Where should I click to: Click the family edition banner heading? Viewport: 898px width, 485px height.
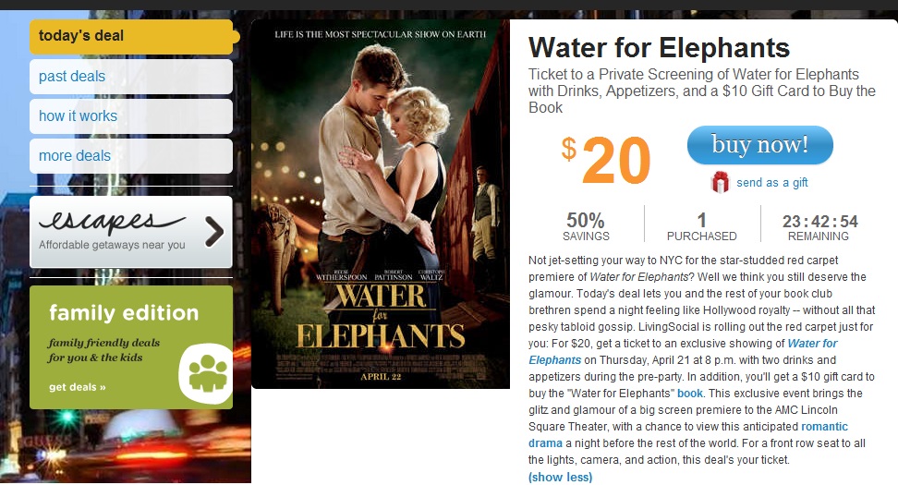[124, 312]
